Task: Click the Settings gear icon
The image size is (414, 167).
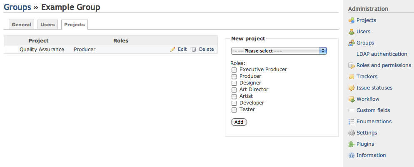Action: 351,133
